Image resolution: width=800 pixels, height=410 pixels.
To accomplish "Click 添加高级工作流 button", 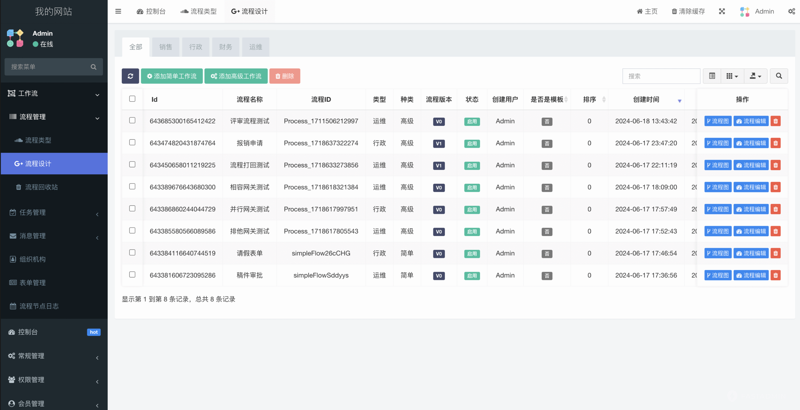I will 236,76.
